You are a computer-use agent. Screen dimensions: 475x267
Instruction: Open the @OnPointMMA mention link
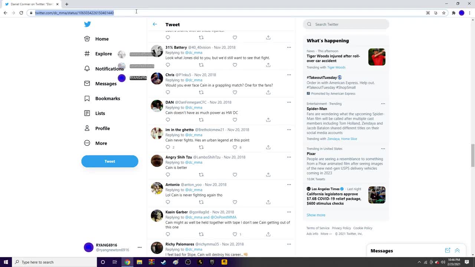tap(223, 217)
